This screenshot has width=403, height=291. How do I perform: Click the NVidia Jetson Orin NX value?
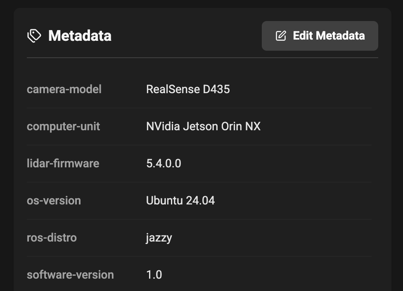[x=203, y=127]
